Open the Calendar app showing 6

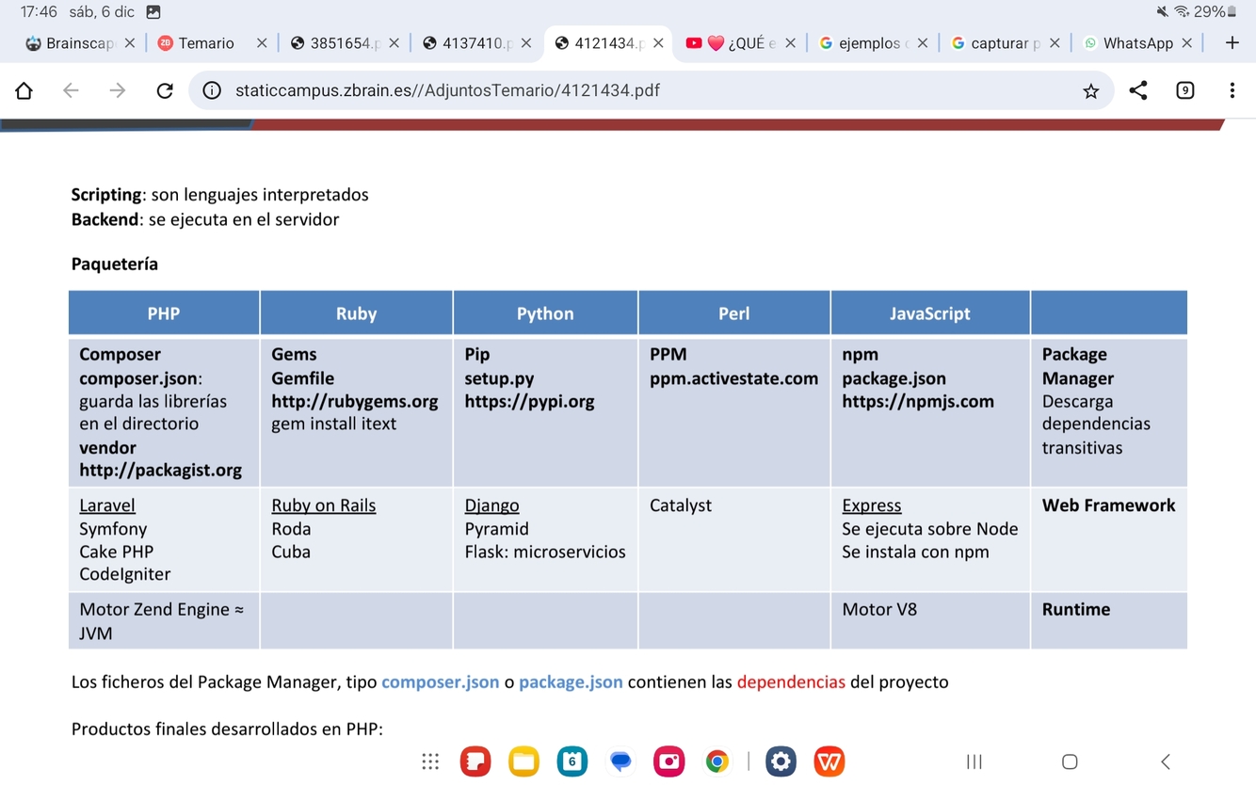click(x=572, y=761)
